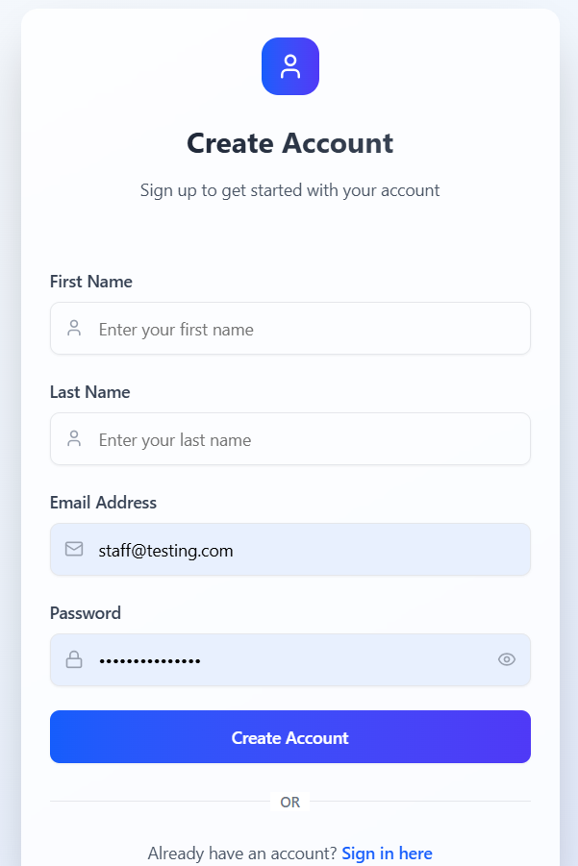Image resolution: width=578 pixels, height=866 pixels.
Task: Place cursor in the masked password field
Action: pos(289,660)
